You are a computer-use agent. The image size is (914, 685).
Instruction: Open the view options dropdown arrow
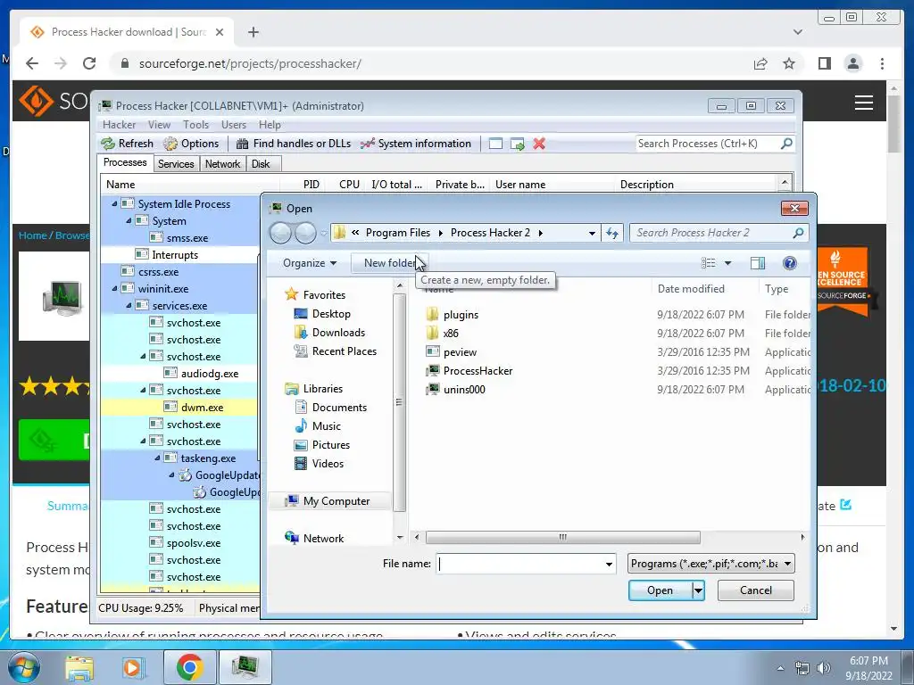pyautogui.click(x=727, y=263)
